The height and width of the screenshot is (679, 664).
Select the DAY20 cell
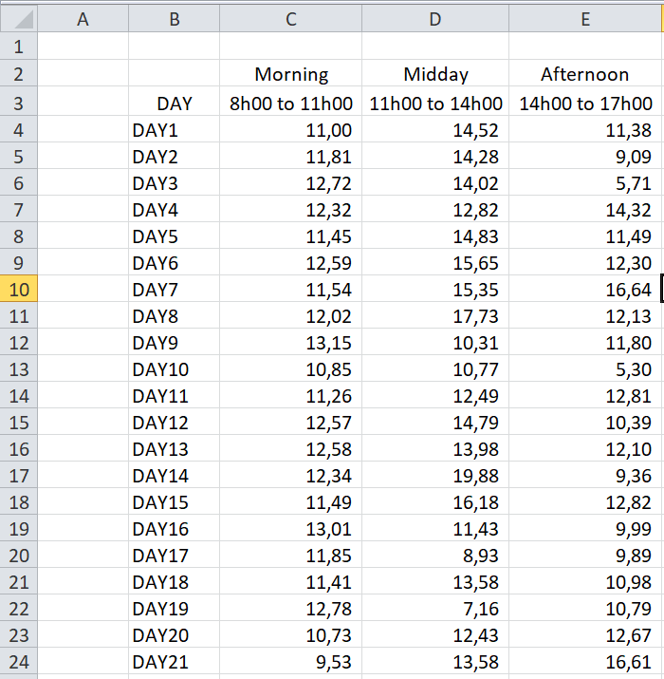click(x=174, y=634)
